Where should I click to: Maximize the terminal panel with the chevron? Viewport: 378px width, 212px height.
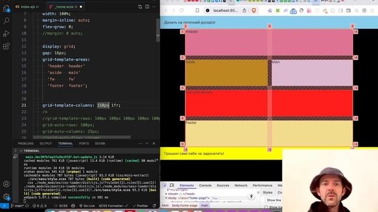coord(147,144)
